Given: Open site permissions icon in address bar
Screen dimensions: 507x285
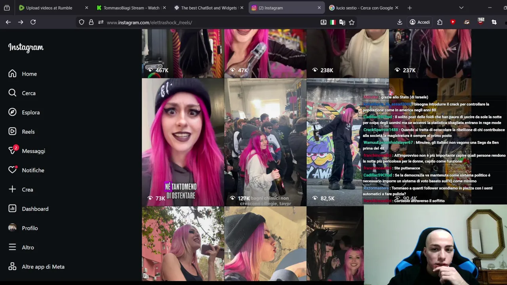Looking at the screenshot, I should tap(101, 22).
